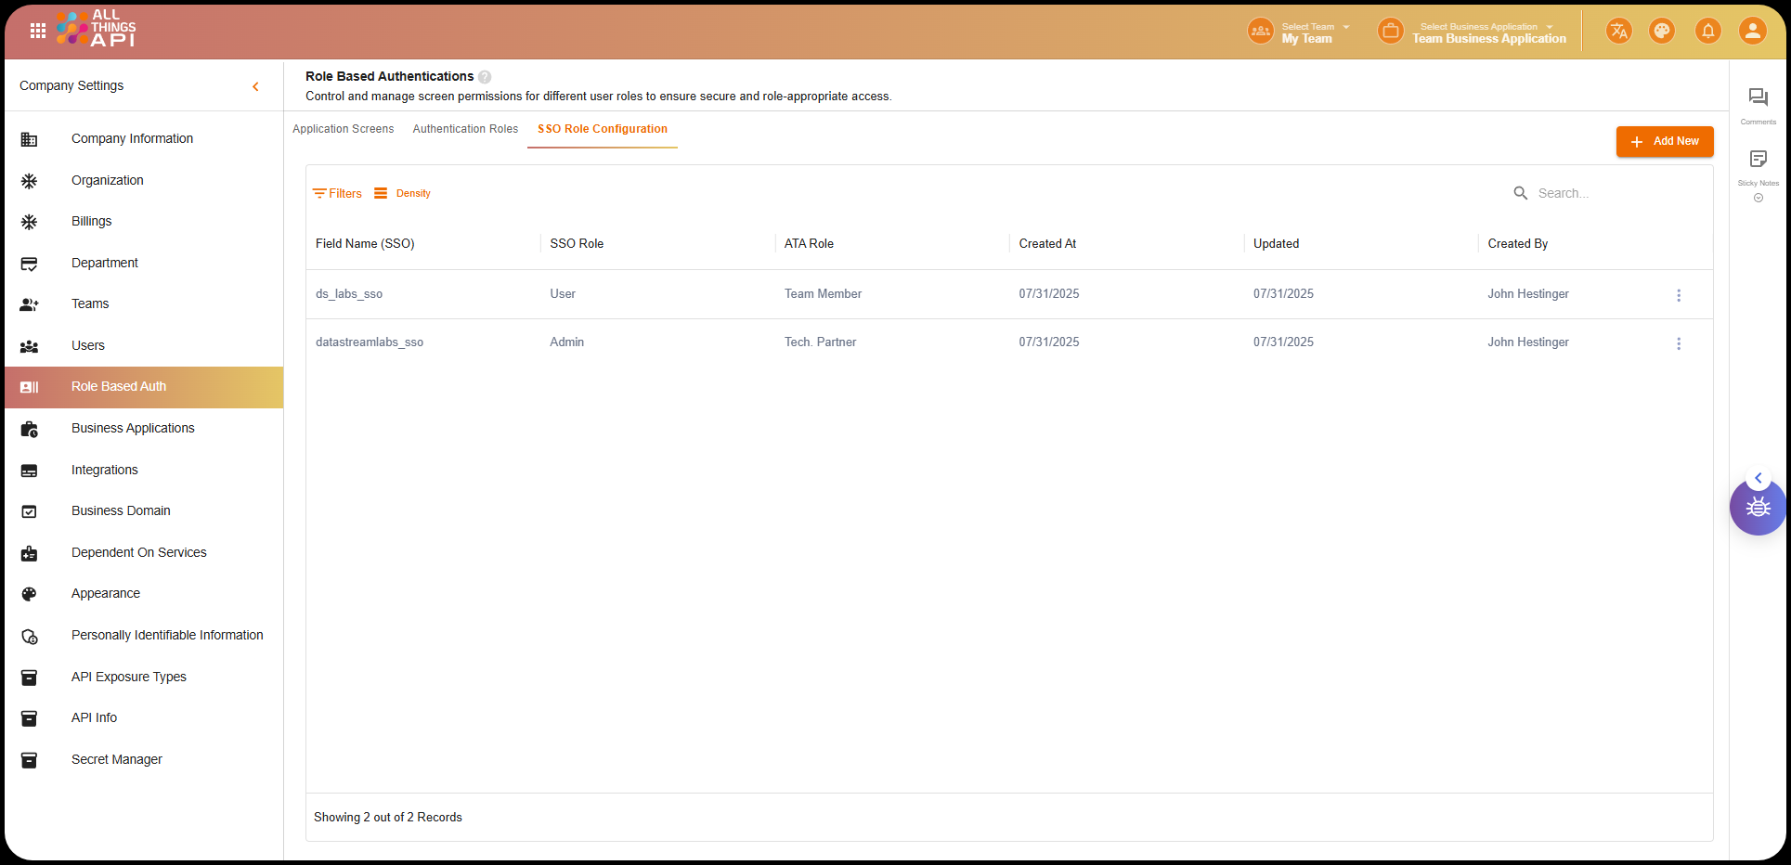The image size is (1791, 865).
Task: Open row actions menu for ds_labs_sso
Action: tap(1678, 295)
